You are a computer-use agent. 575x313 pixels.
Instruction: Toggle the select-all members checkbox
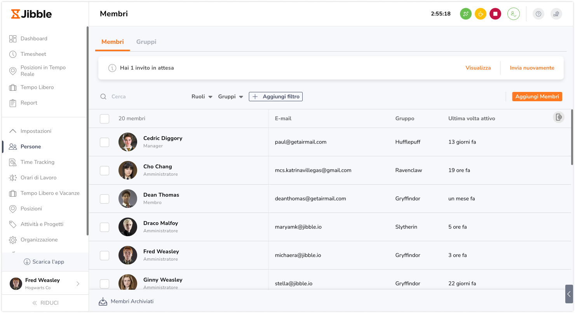pos(105,119)
